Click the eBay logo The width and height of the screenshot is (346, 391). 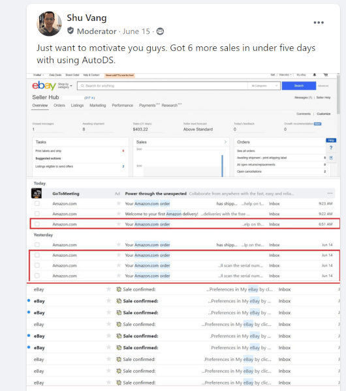point(44,85)
